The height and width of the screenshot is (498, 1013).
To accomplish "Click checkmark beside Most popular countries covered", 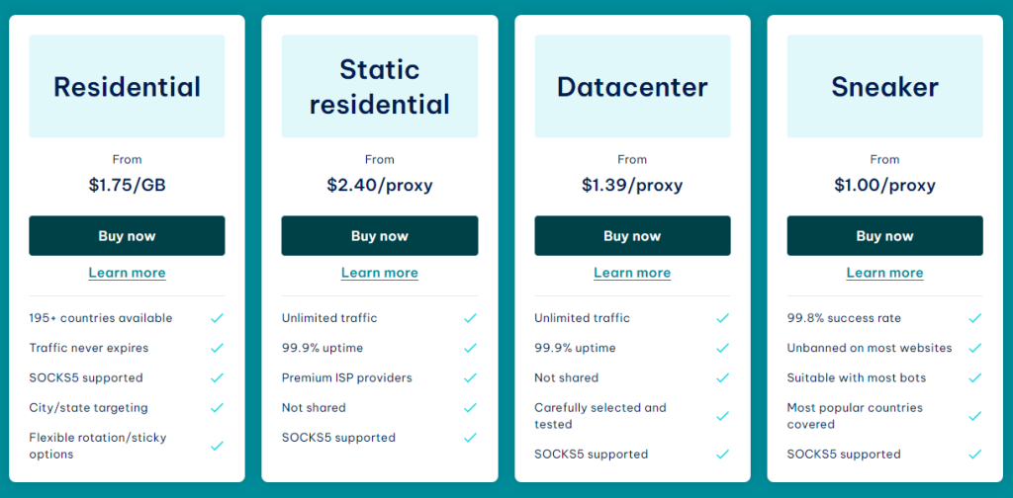I will click(x=975, y=416).
